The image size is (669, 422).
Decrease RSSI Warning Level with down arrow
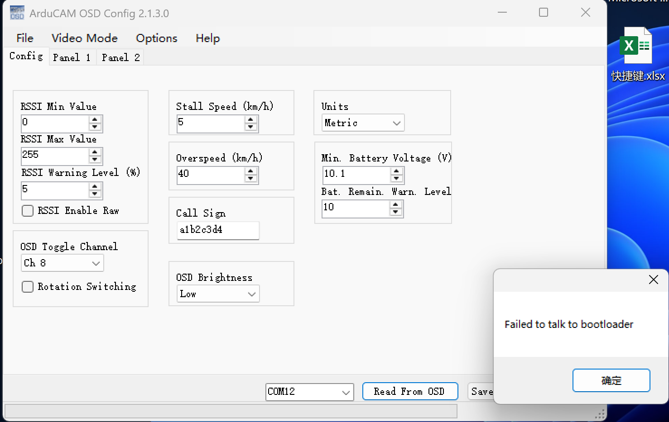pyautogui.click(x=95, y=194)
